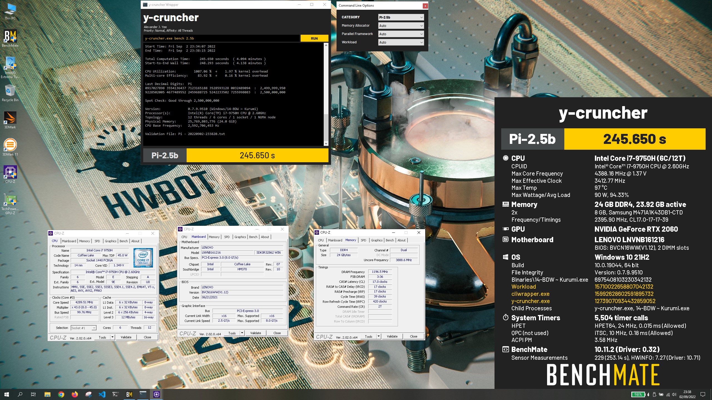Image resolution: width=712 pixels, height=400 pixels.
Task: Expand the Workload dropdown
Action: tap(401, 42)
